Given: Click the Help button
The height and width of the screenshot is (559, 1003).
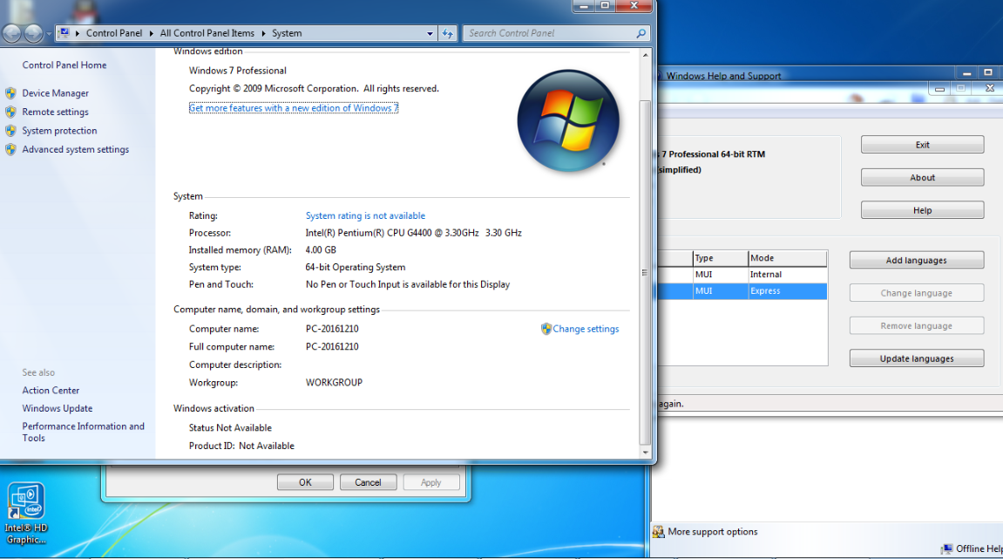Looking at the screenshot, I should click(923, 210).
